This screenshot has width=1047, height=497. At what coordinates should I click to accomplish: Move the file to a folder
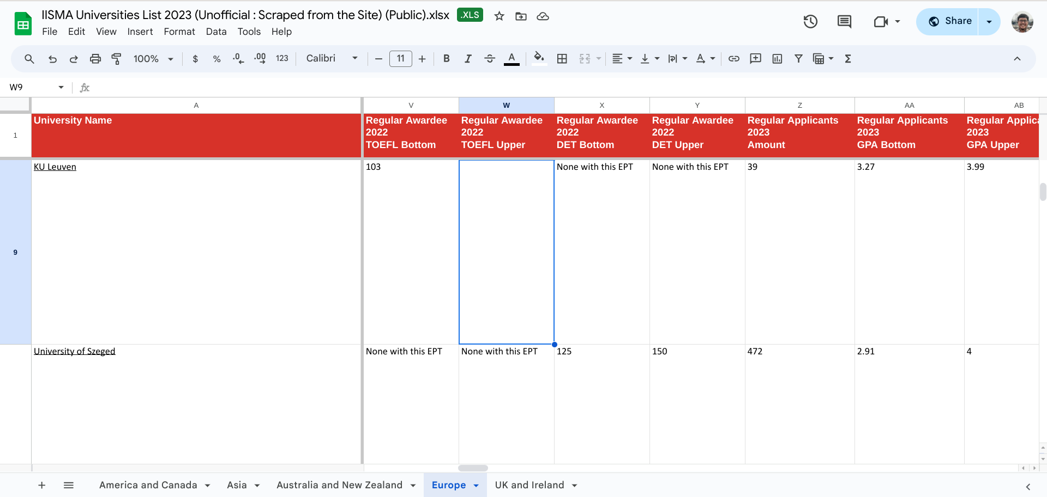point(521,16)
